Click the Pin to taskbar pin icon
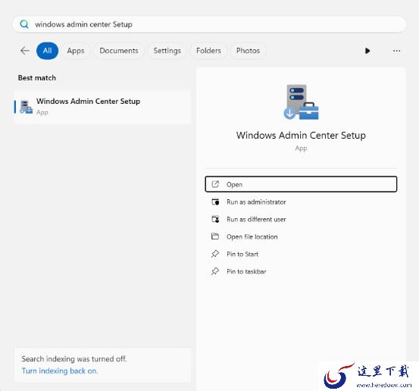 coord(215,271)
